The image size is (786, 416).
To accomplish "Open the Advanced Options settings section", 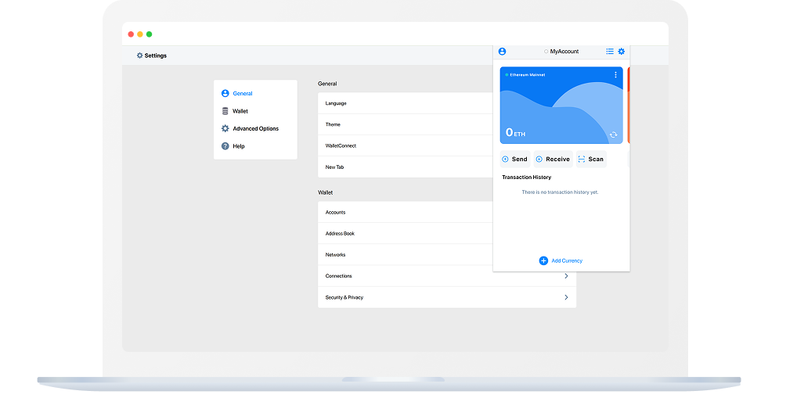I will pyautogui.click(x=255, y=128).
